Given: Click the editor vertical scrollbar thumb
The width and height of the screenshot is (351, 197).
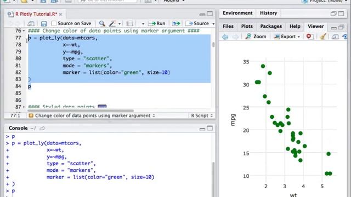Looking at the screenshot, I should (213, 44).
